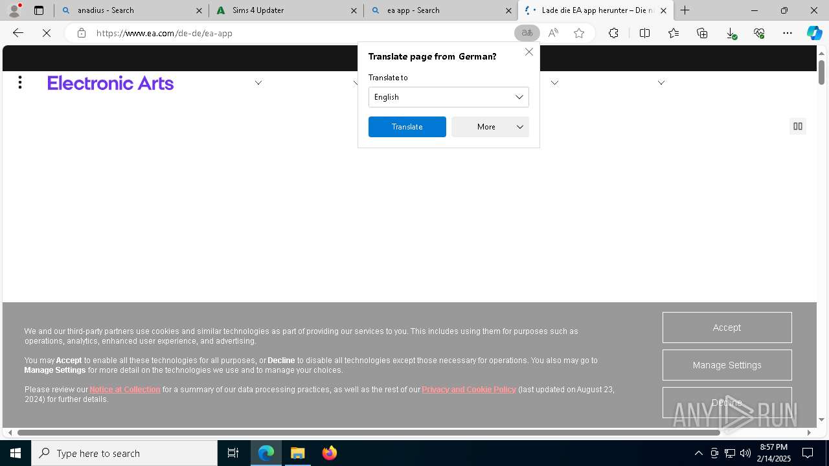Open the network tray icon

coord(730,453)
